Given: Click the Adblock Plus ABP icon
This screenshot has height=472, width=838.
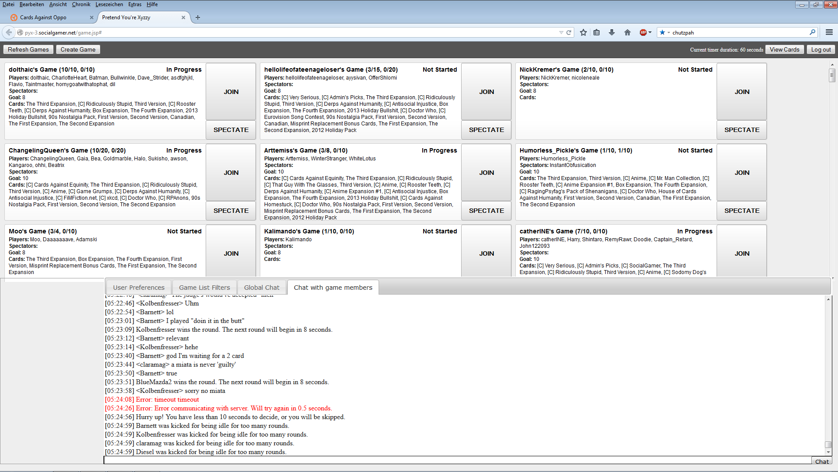Looking at the screenshot, I should tap(643, 32).
